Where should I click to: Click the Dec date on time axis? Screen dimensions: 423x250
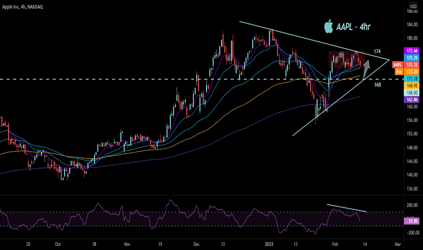coord(197,245)
